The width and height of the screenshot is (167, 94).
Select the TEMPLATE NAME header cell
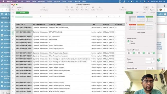coord(70,24)
